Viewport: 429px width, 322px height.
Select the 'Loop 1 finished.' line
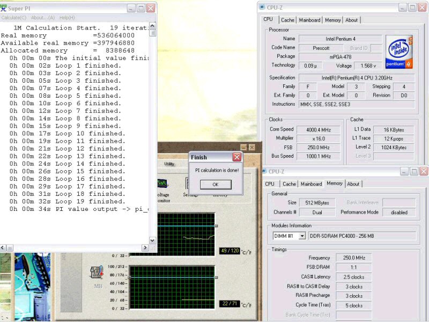pyautogui.click(x=65, y=65)
